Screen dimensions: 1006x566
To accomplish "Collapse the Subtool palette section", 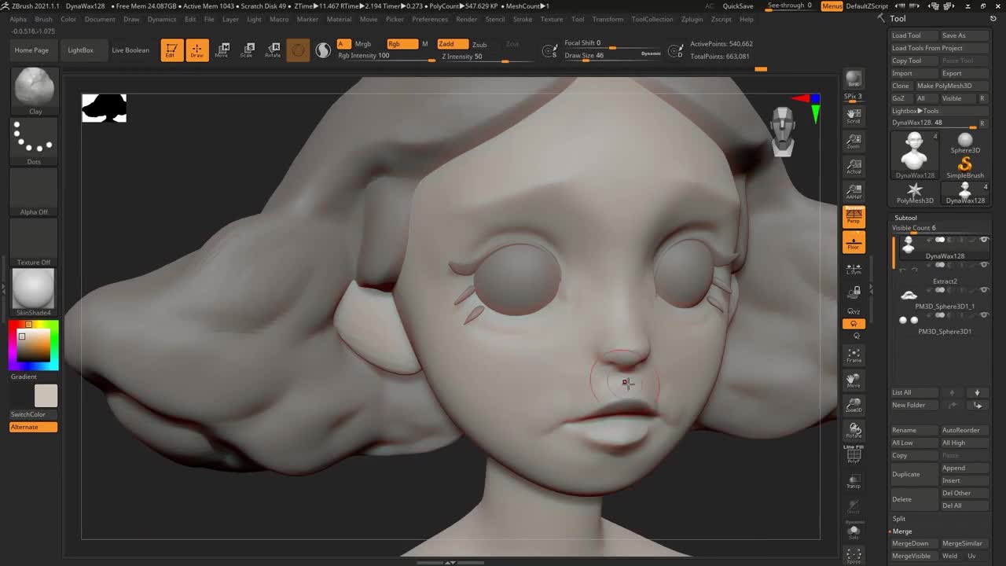I will 905,218.
